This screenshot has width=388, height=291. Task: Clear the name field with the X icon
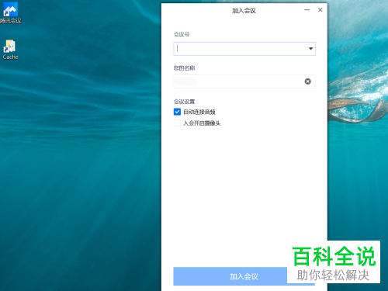(x=307, y=81)
